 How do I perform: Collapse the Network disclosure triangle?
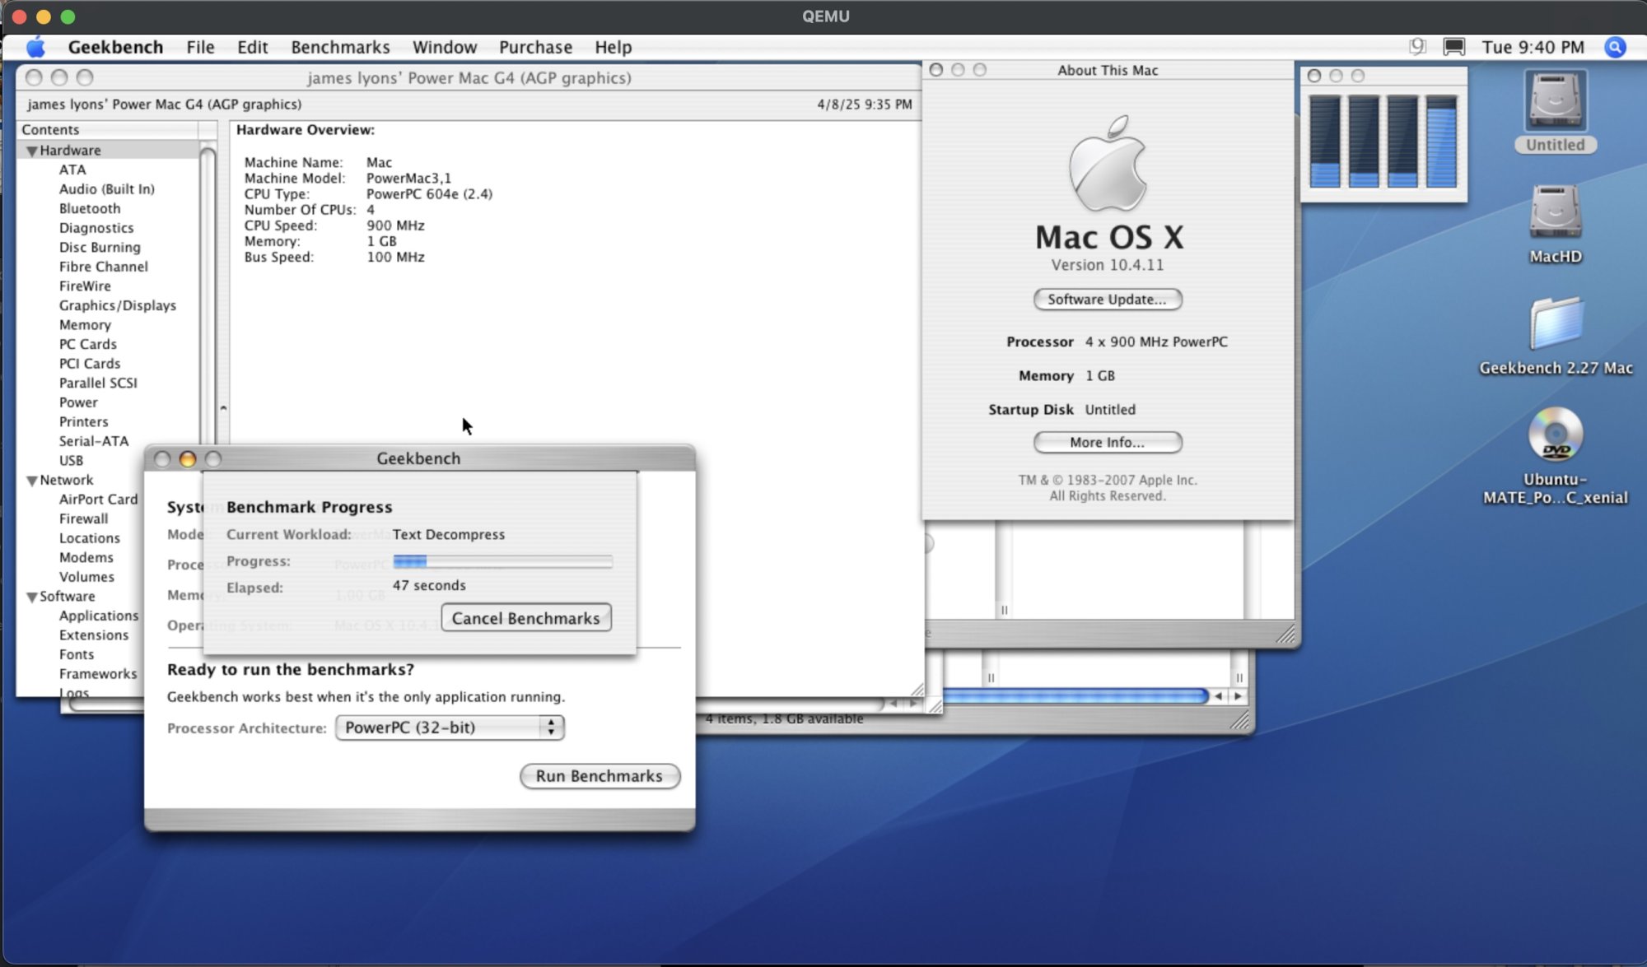31,480
